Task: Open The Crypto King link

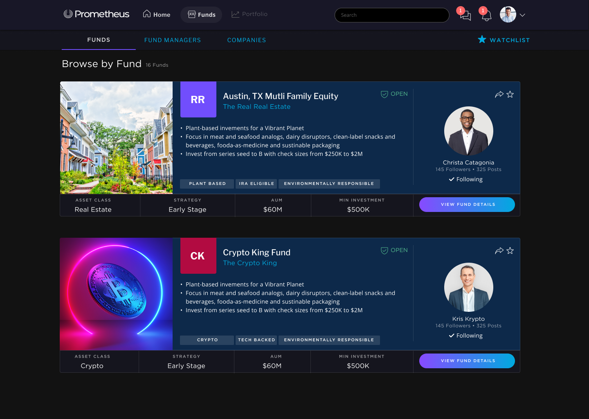Action: click(250, 263)
